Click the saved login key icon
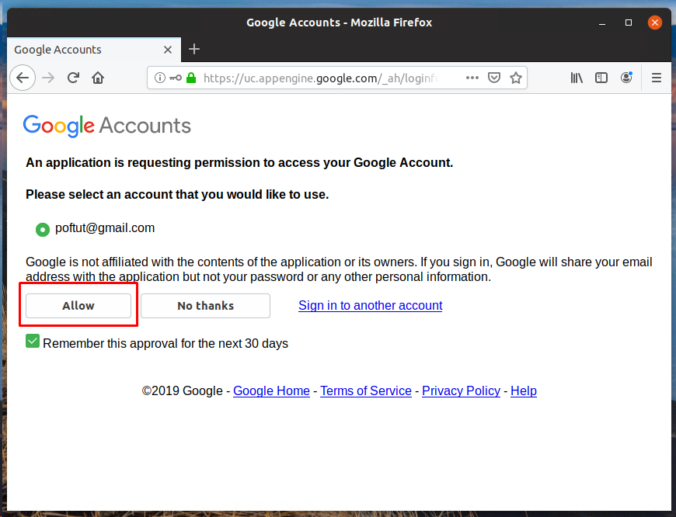The height and width of the screenshot is (517, 676). click(176, 78)
